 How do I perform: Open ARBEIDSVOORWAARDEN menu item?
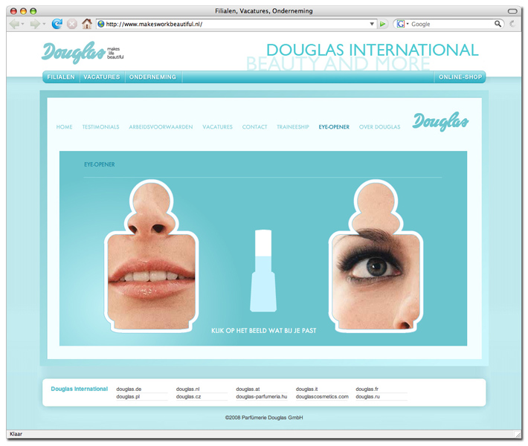click(x=161, y=127)
